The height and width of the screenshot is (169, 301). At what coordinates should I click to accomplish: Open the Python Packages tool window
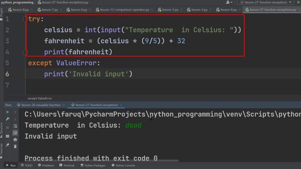click(x=93, y=165)
